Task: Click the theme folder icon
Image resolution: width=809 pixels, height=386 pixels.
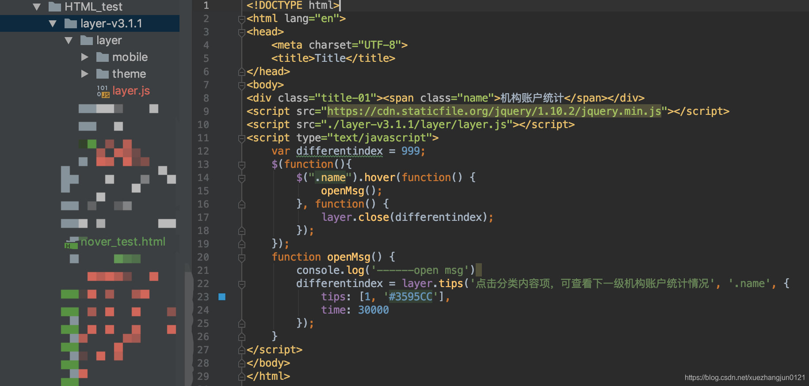Action: [x=103, y=74]
